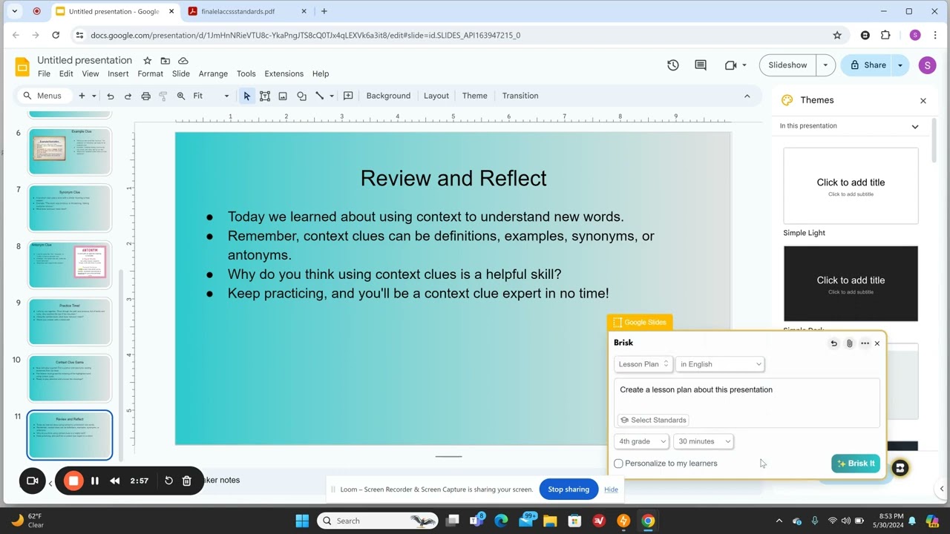Open the round Brisk floating button
Screen dimensions: 950x534
pyautogui.click(x=900, y=468)
